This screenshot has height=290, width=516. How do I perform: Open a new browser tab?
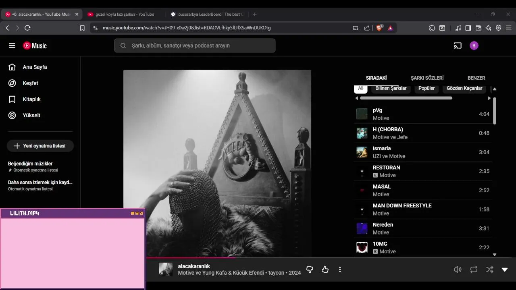(x=254, y=14)
